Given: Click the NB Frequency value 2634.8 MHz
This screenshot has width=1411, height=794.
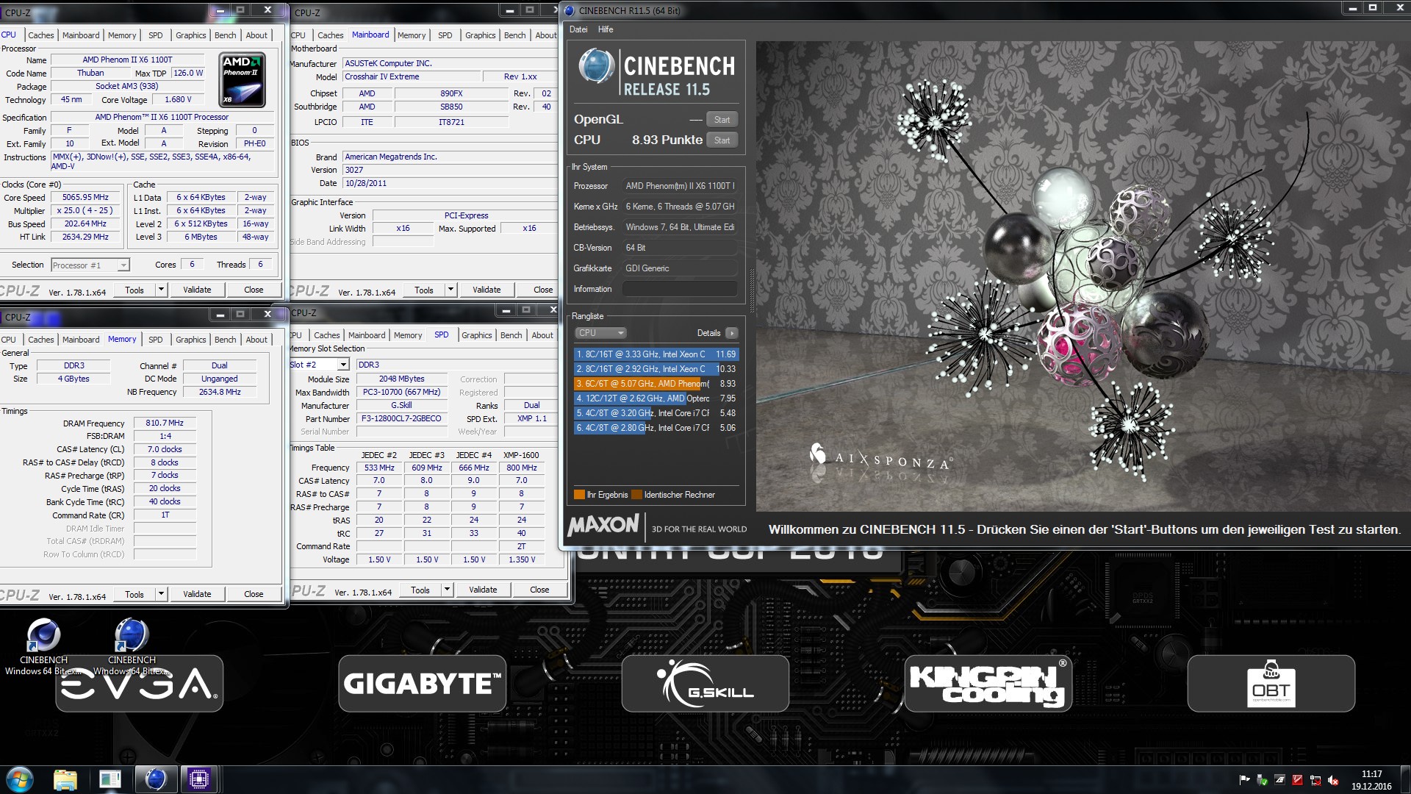Looking at the screenshot, I should click(220, 393).
